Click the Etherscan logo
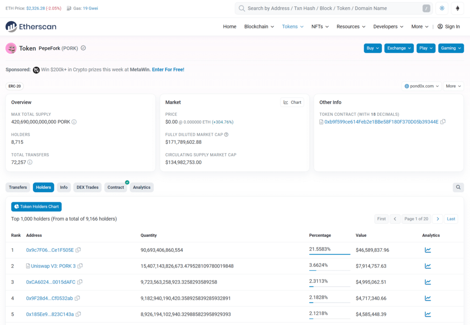This screenshot has width=470, height=325. 31,26
